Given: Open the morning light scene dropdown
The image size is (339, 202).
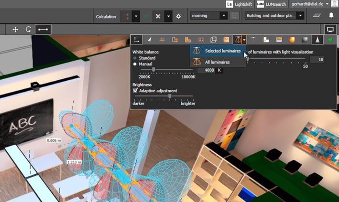Looking at the screenshot, I should (x=208, y=16).
